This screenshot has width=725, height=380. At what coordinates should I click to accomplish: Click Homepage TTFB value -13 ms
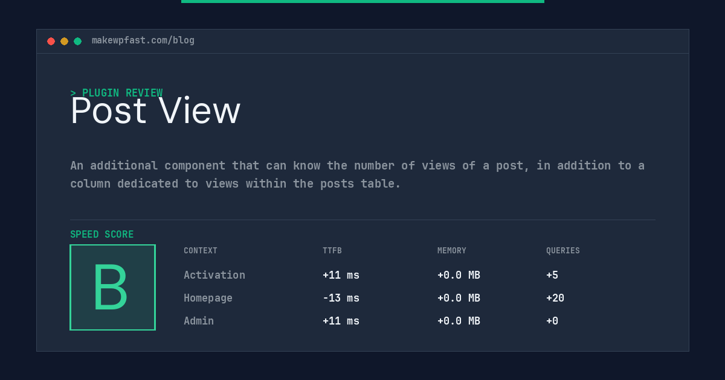click(x=341, y=298)
